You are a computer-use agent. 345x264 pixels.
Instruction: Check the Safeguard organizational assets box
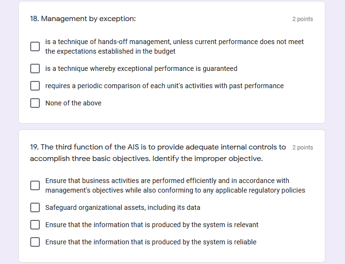click(x=35, y=207)
